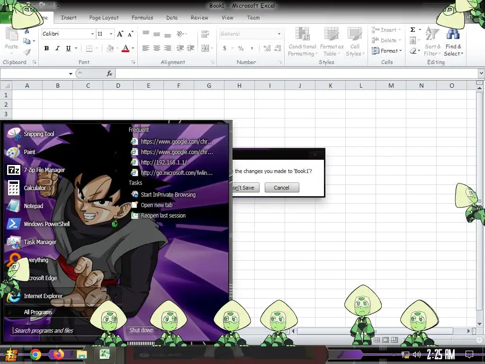Toggle Italic formatting in Font group

[x=57, y=48]
